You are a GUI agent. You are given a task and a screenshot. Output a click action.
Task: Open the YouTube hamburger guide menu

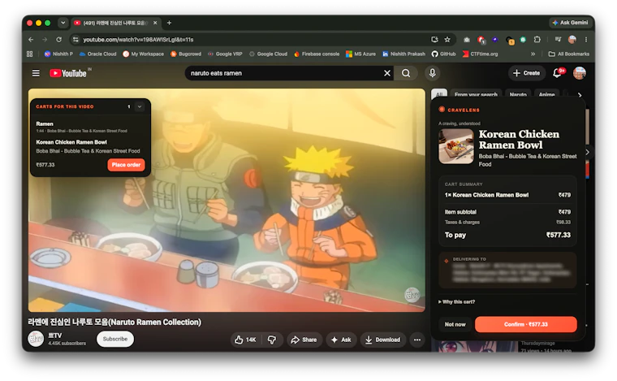[x=36, y=73]
